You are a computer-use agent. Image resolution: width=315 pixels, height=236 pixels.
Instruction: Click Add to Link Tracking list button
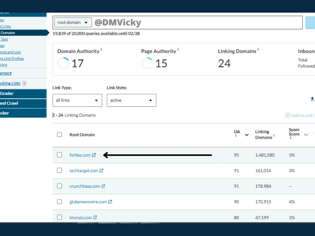(300, 115)
